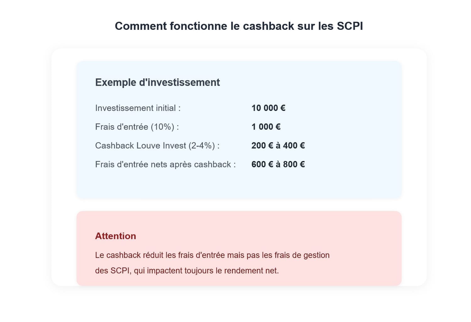Select the 1 000 € entry fee value
471x322 pixels.
(x=266, y=127)
